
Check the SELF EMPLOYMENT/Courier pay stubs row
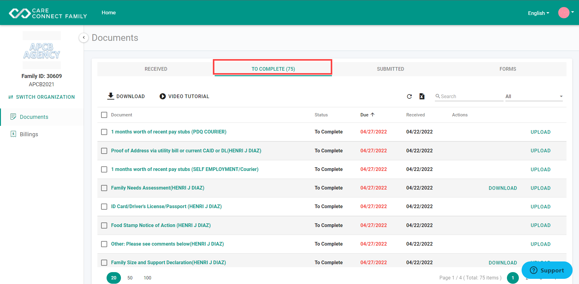tap(104, 169)
